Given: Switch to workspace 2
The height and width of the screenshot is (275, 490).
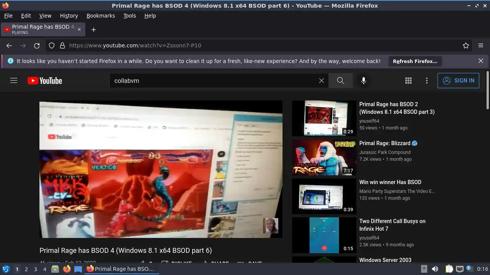Looking at the screenshot, I should click(26, 269).
